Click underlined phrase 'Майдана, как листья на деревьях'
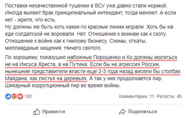Image resolution: width=186 pixels, height=118 pixels. pos(46,78)
